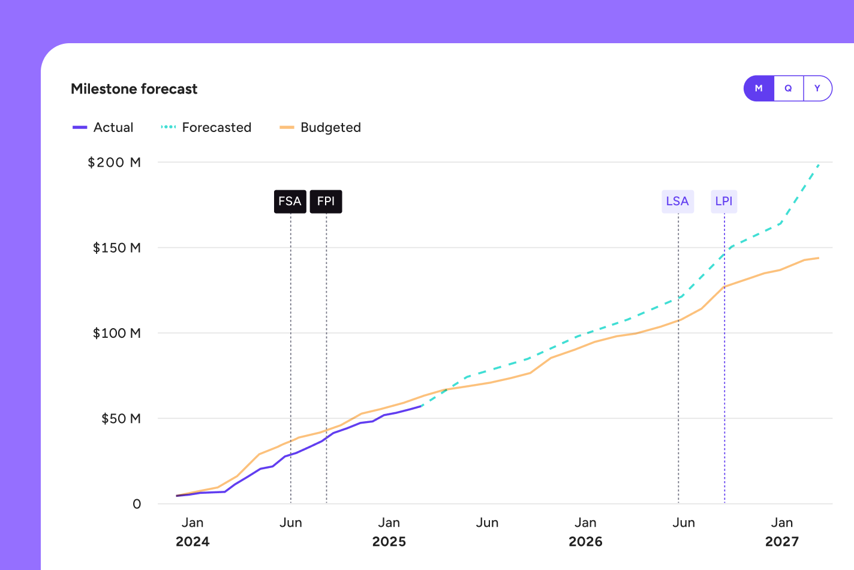Select the Q quarterly view toggle
The width and height of the screenshot is (854, 570).
click(x=788, y=88)
